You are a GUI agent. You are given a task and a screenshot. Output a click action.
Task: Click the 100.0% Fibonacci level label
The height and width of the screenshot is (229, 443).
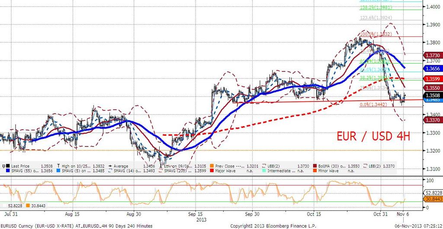click(x=375, y=34)
